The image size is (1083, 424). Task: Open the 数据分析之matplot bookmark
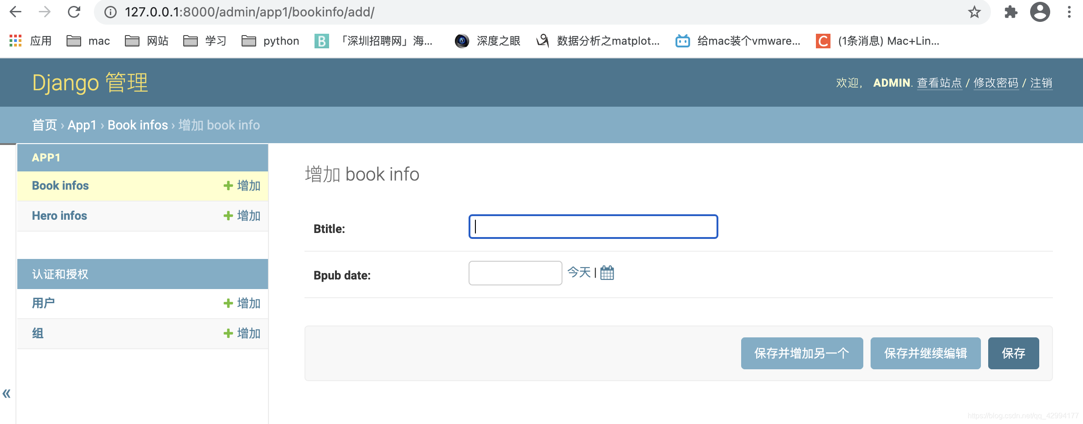(598, 41)
